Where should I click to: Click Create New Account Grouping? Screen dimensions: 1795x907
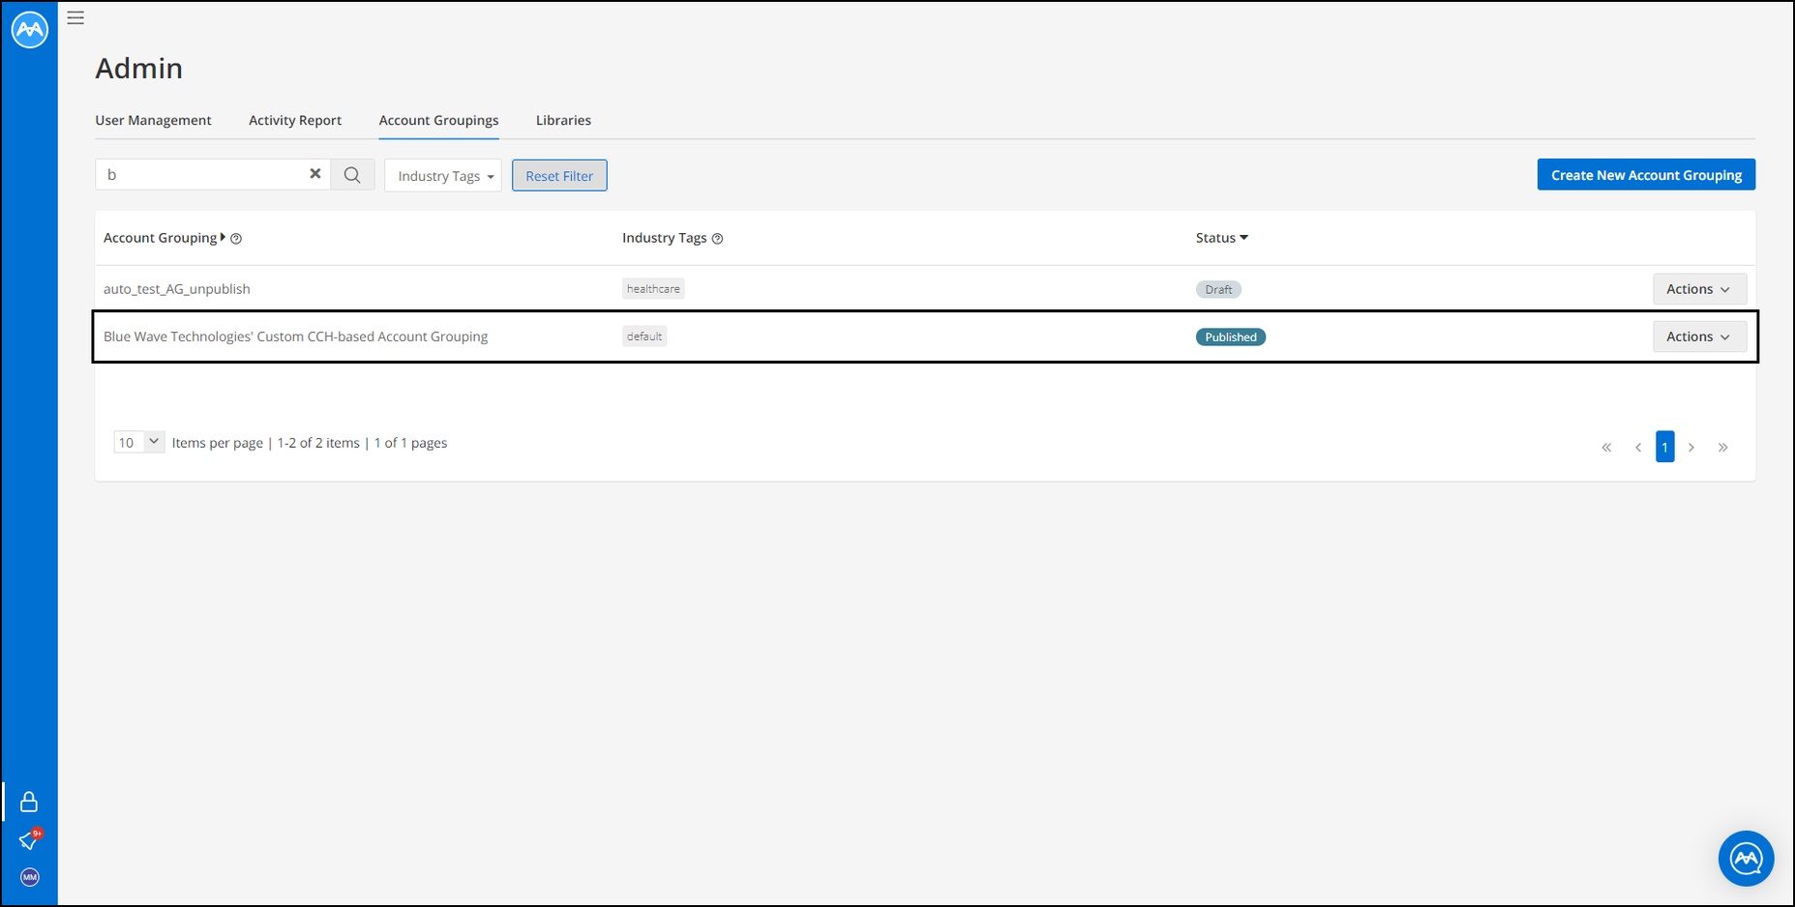(1646, 175)
